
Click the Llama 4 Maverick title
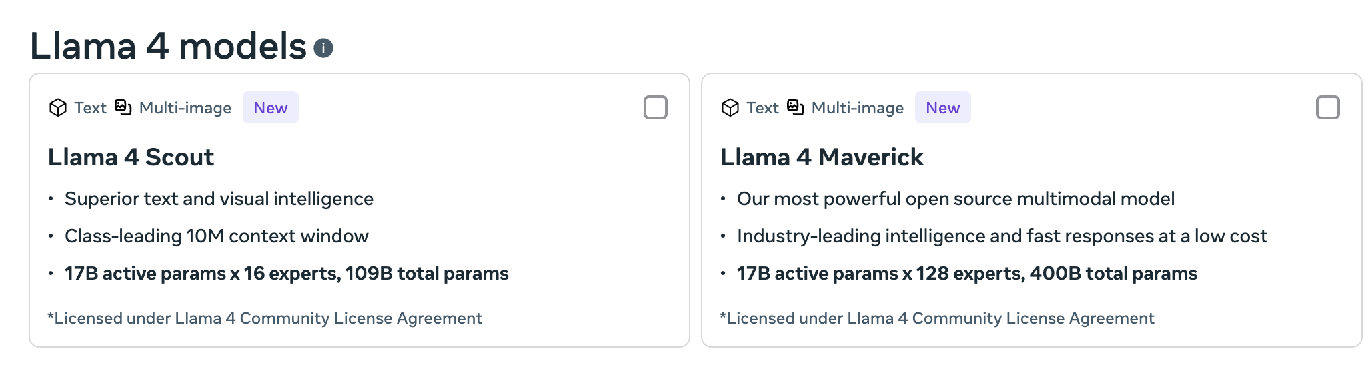coord(822,157)
